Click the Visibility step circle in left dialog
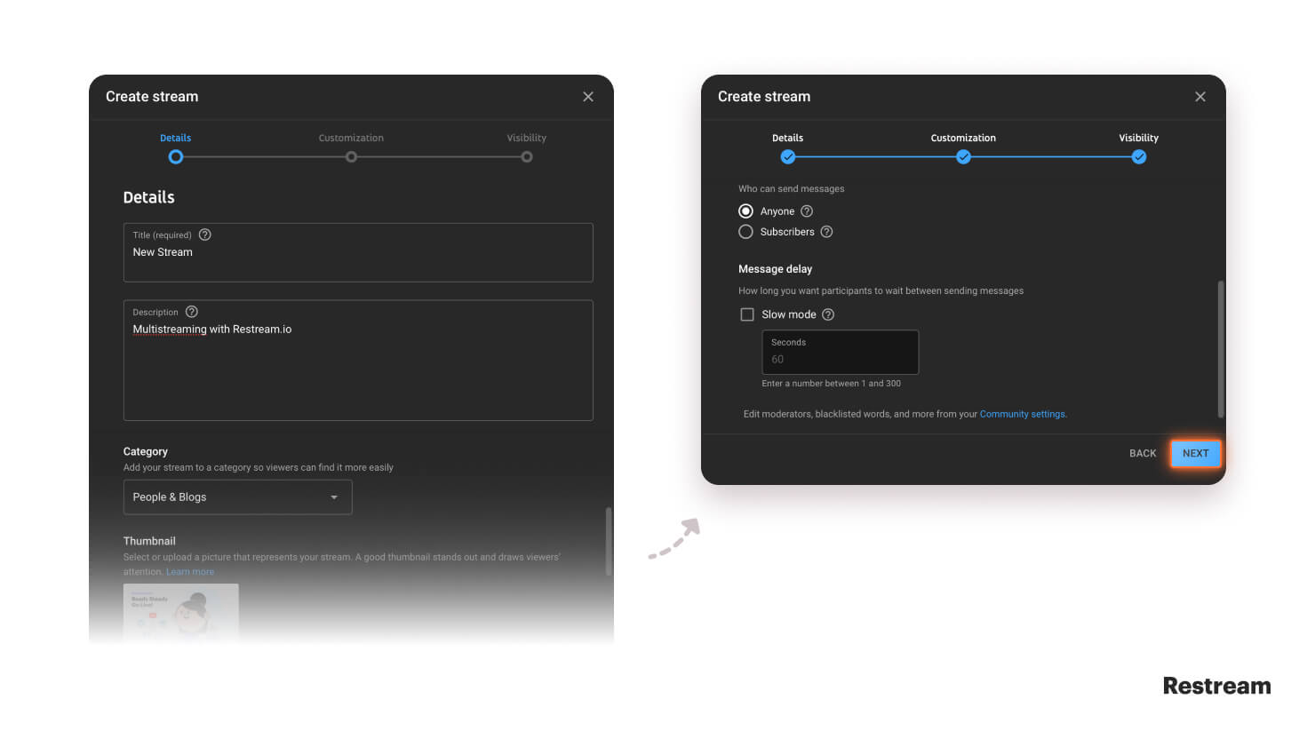 (x=527, y=157)
